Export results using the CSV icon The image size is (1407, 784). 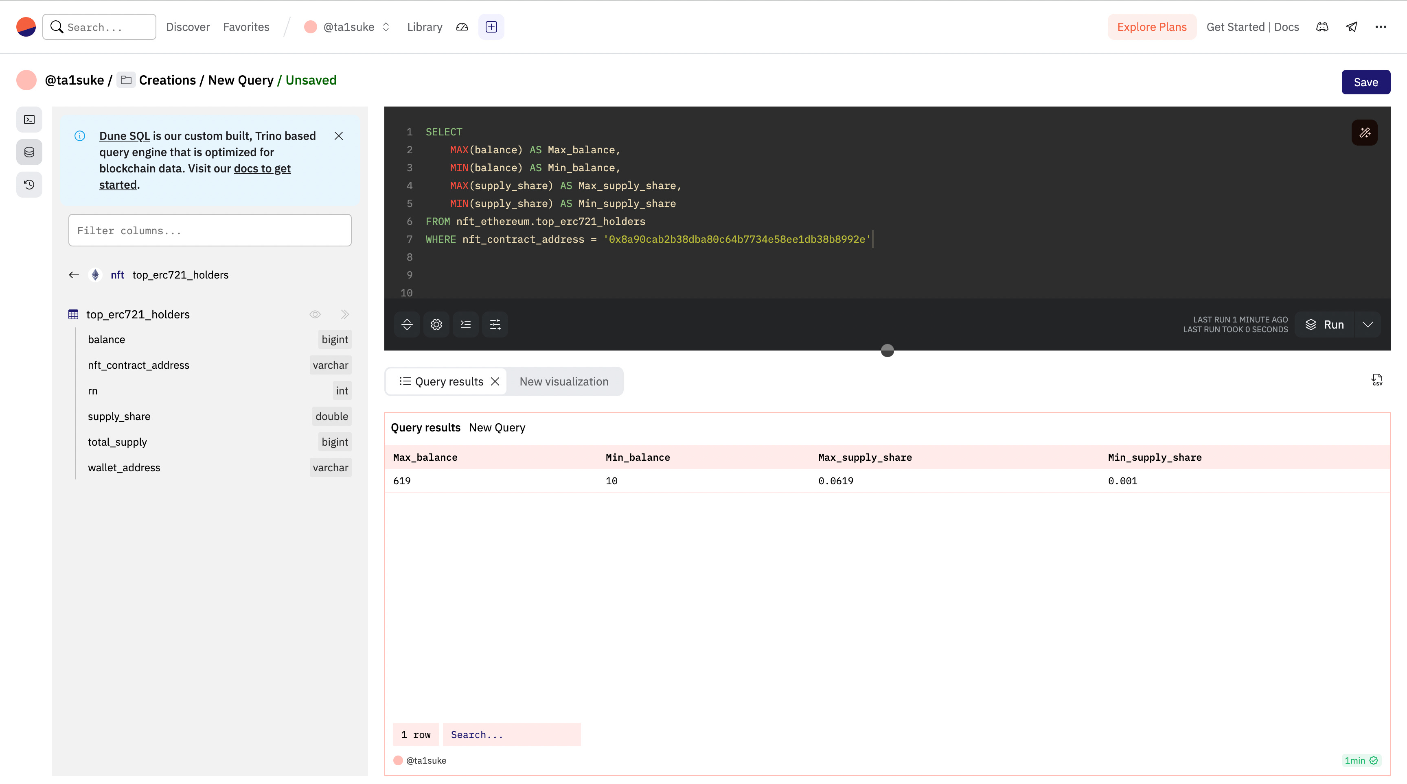[1377, 380]
